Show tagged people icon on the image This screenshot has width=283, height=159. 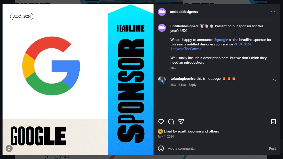[x=9, y=149]
